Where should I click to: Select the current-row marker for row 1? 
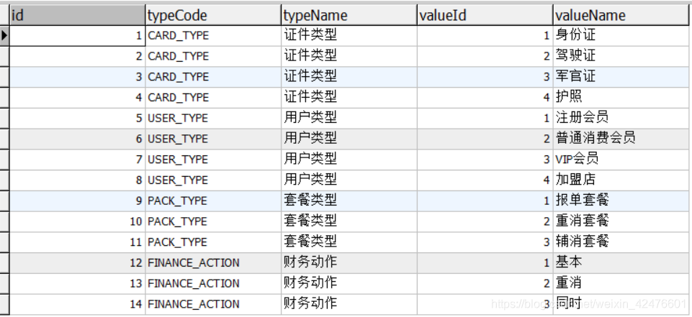(4, 36)
